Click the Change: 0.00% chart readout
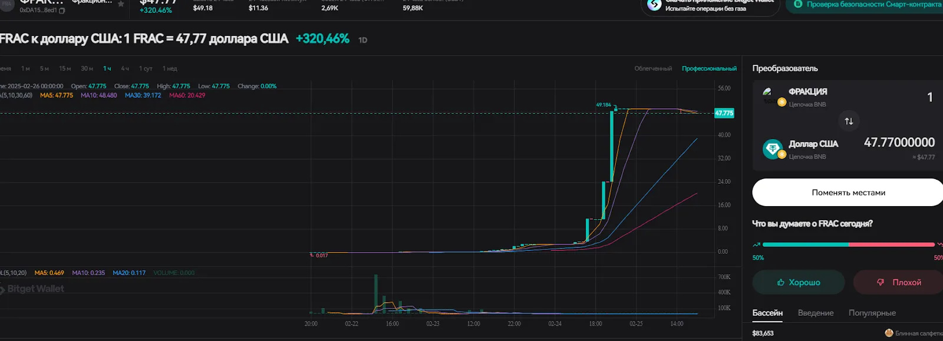 tap(257, 87)
